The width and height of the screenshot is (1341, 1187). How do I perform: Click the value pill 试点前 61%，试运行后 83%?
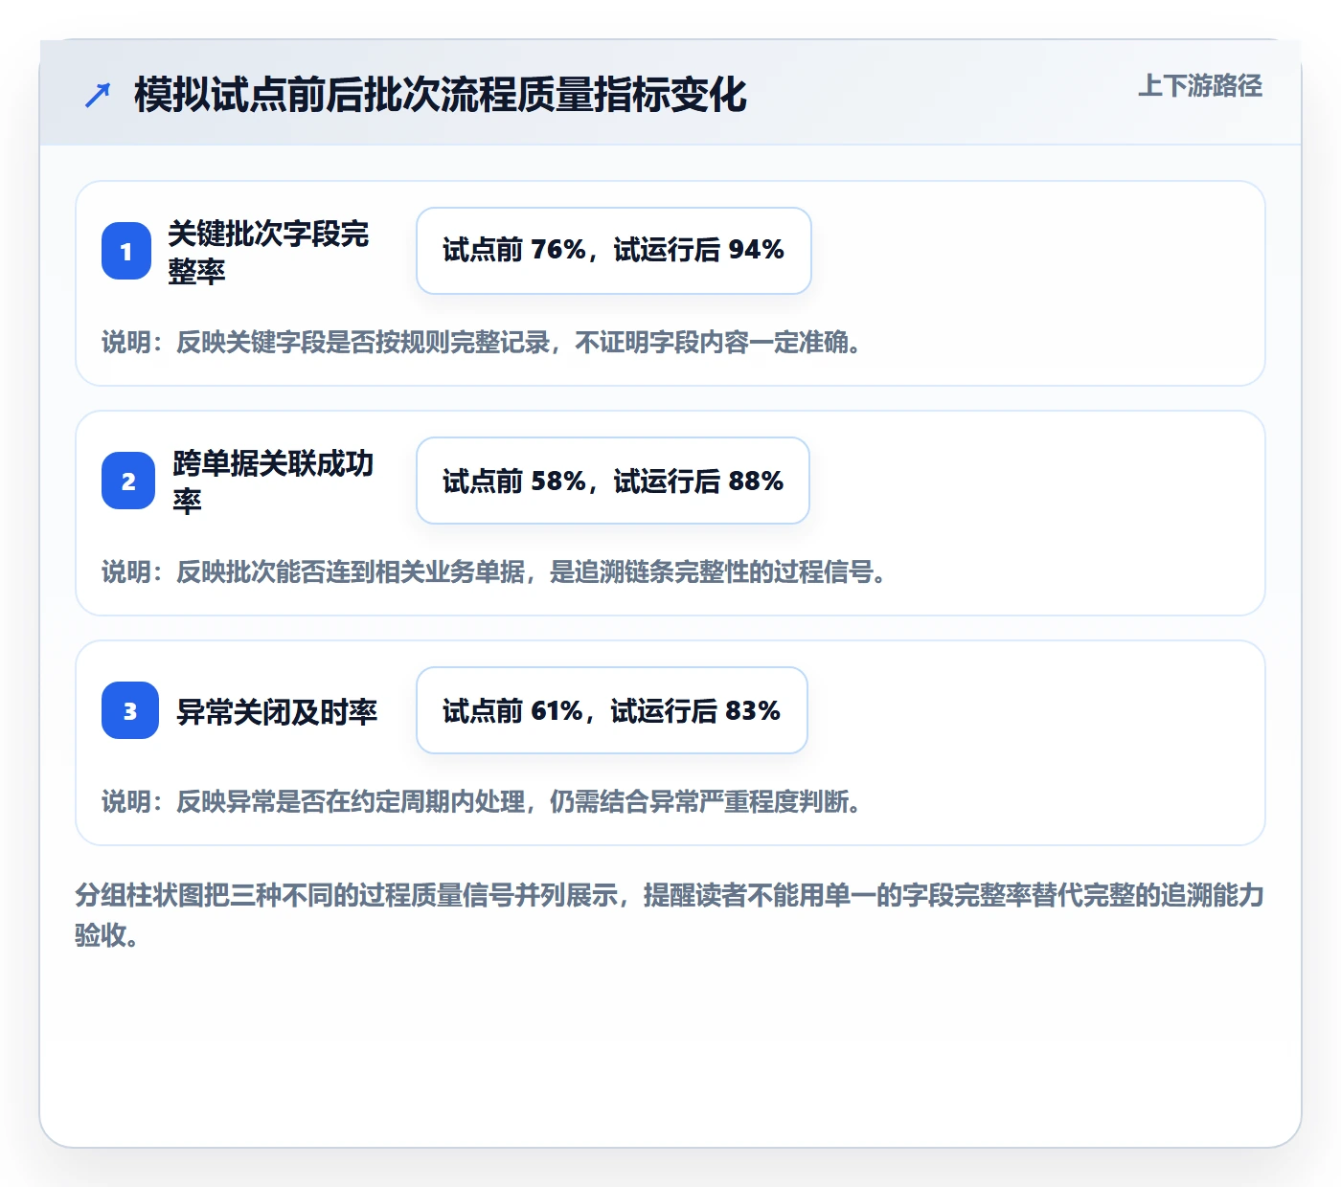tap(612, 710)
